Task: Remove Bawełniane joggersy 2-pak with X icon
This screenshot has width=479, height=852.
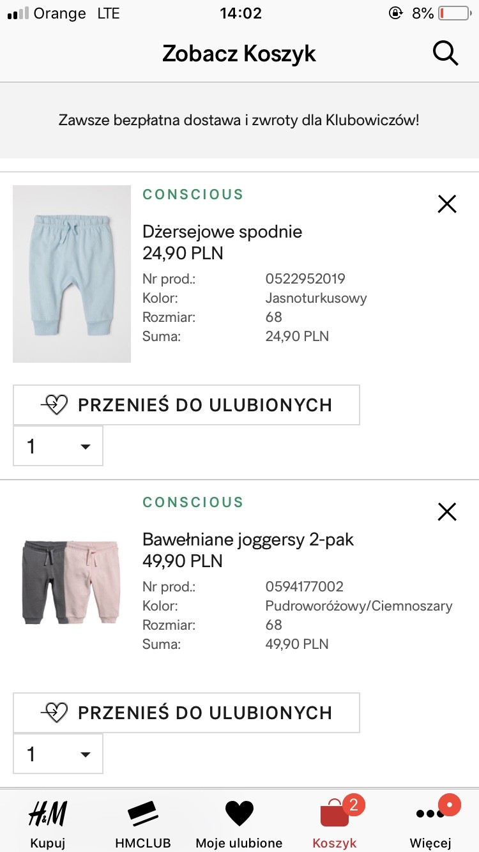Action: coord(447,512)
